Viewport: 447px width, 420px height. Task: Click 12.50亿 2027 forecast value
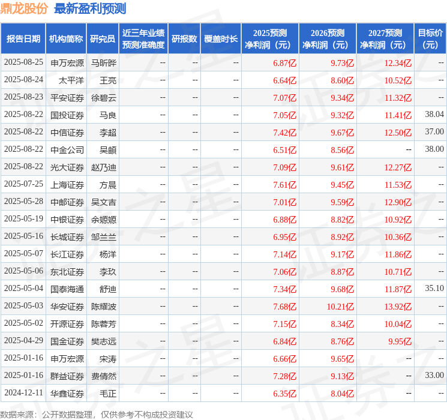398,133
